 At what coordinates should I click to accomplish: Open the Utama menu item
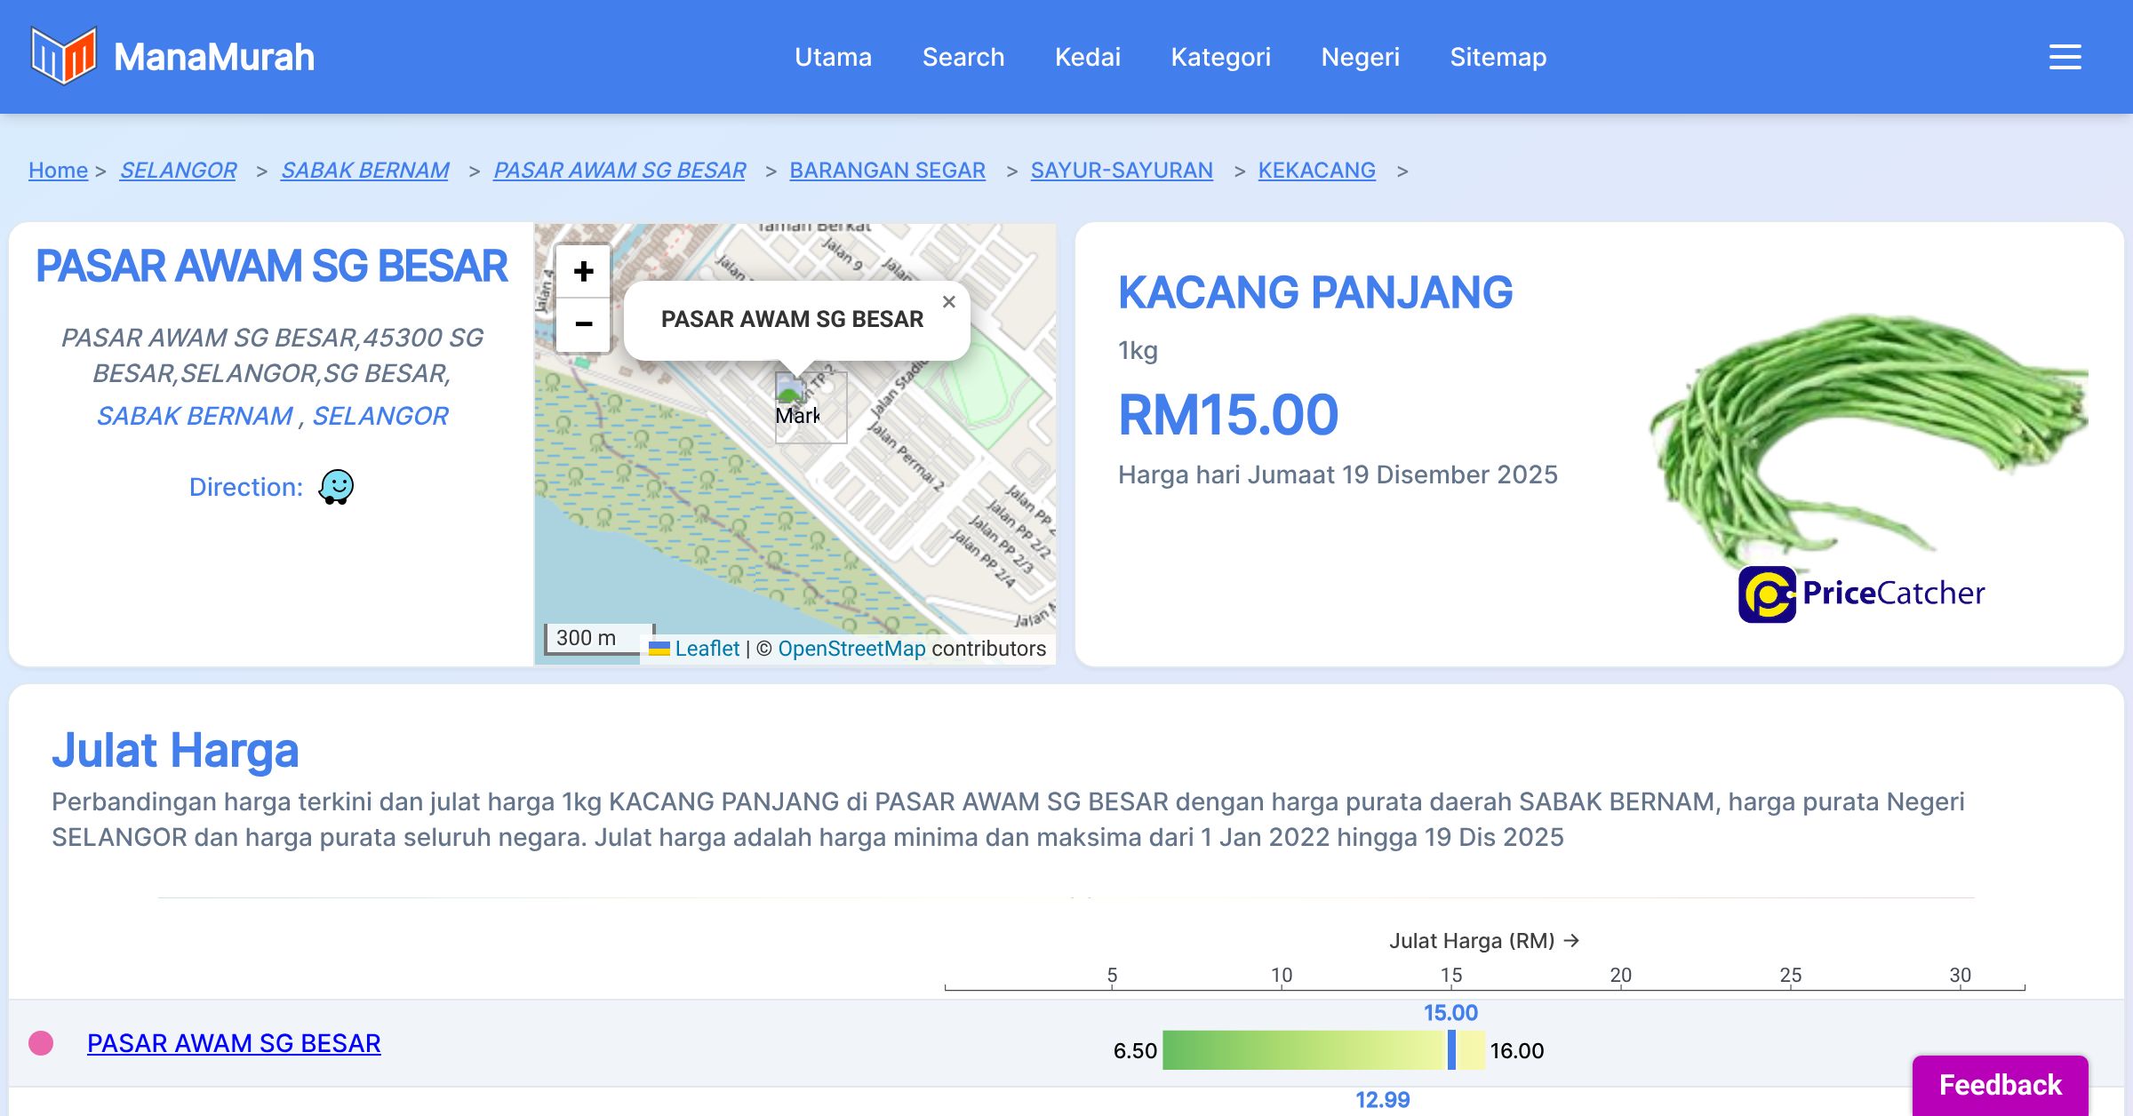[833, 57]
